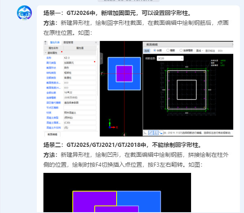
Task: Click the collapse arrow handle beside canvas
Action: (x=101, y=59)
